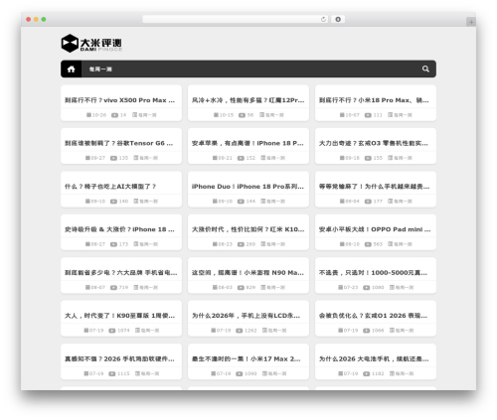
Task: Click views icon on Tensor G6 card
Action: coord(113,158)
